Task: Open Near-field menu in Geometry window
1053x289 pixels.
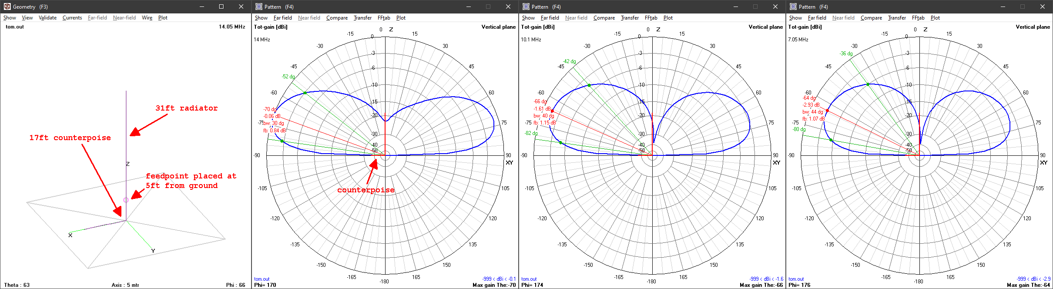Action: (124, 18)
